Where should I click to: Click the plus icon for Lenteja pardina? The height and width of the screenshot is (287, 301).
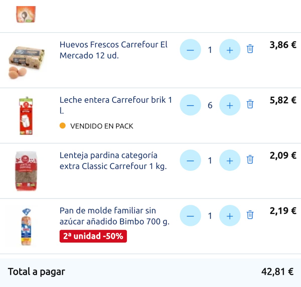pyautogui.click(x=230, y=160)
